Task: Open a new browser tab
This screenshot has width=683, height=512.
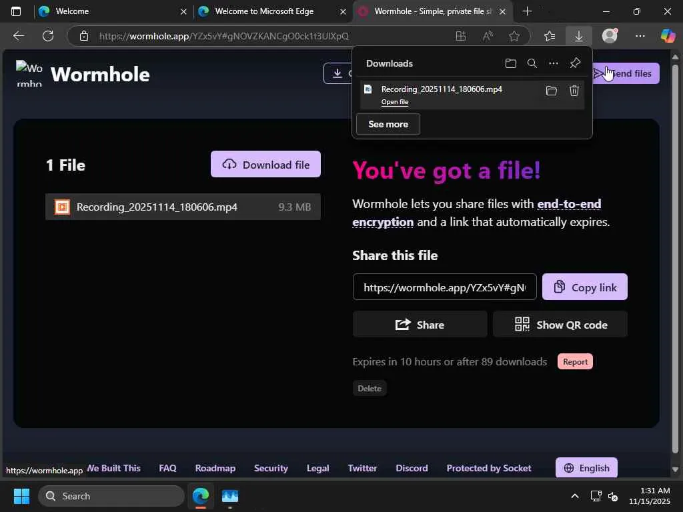Action: (x=527, y=11)
